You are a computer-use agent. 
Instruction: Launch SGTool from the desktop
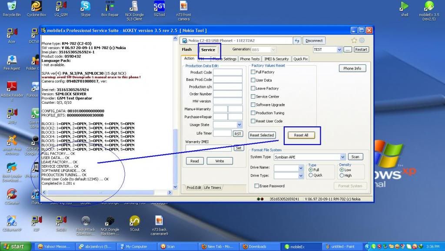159,9
